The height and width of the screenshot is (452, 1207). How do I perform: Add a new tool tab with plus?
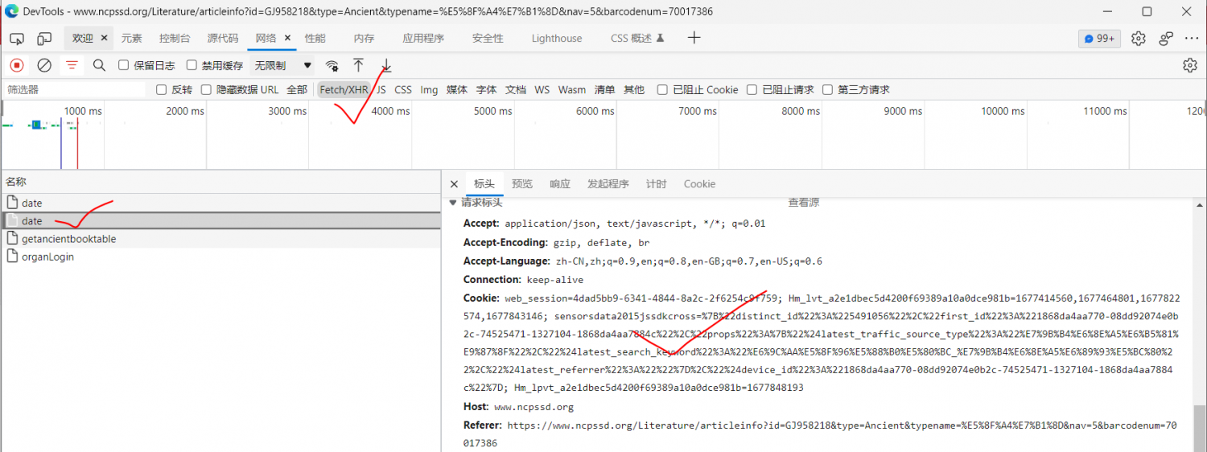coord(694,38)
